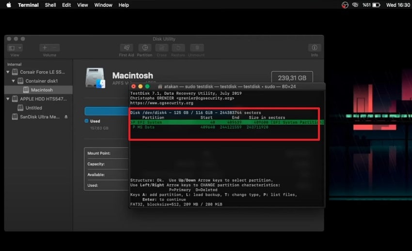Select Corsair Force LE SS... in sidebar
This screenshot has width=412, height=251.
(42, 72)
